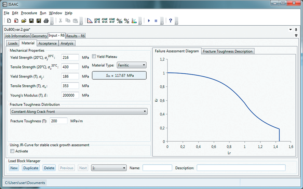
Task: Expand the Constant Along Crack Front dropdown
Action: [x=78, y=112]
